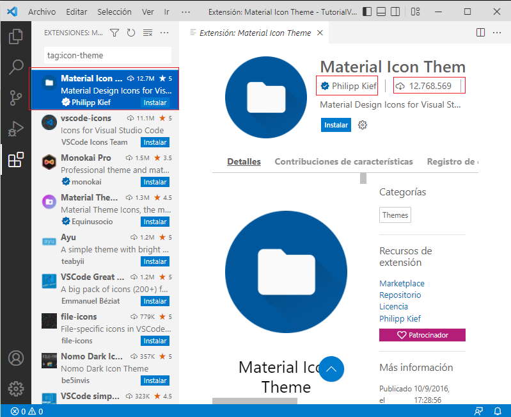This screenshot has width=511, height=417.
Task: Switch to the Detalles tab
Action: [244, 161]
